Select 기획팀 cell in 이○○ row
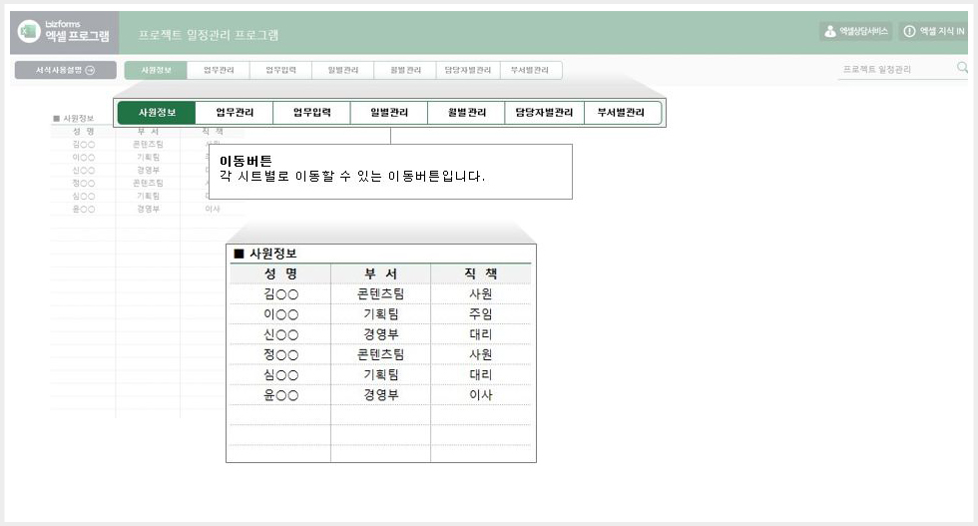This screenshot has width=978, height=526. coord(380,314)
